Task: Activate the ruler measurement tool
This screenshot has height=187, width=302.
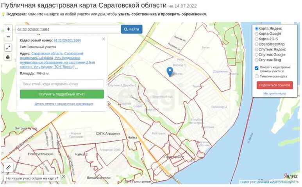Action: point(9,167)
